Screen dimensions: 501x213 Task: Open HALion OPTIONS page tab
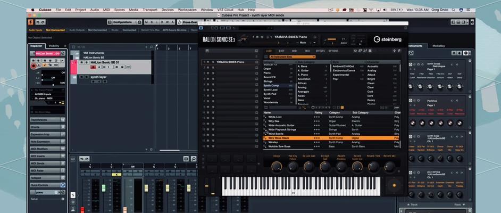(x=333, y=51)
